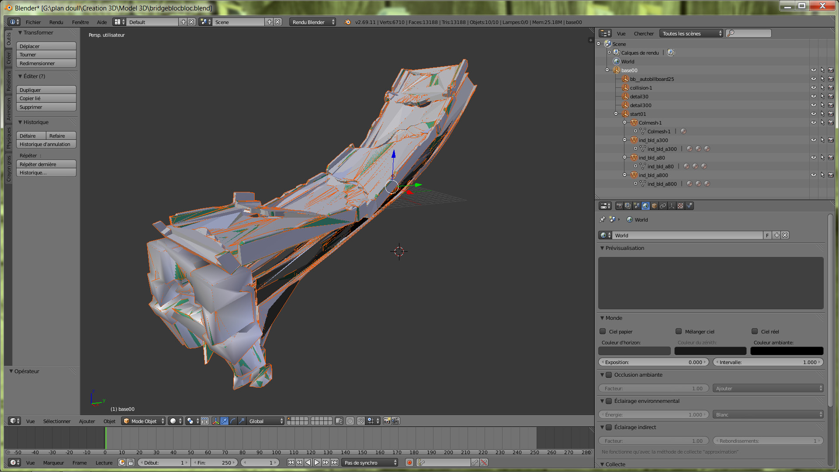Toggle visibility of collision-1 object

[x=814, y=87]
